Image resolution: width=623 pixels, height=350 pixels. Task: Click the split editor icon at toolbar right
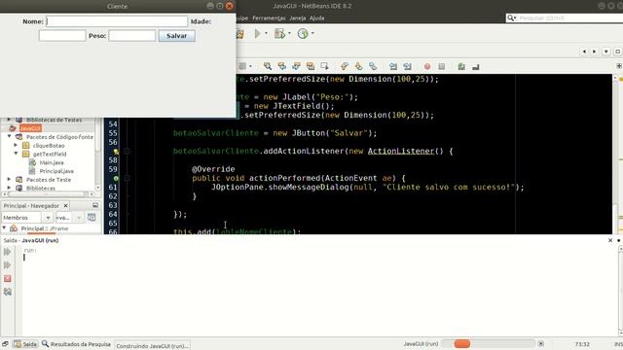click(x=619, y=66)
